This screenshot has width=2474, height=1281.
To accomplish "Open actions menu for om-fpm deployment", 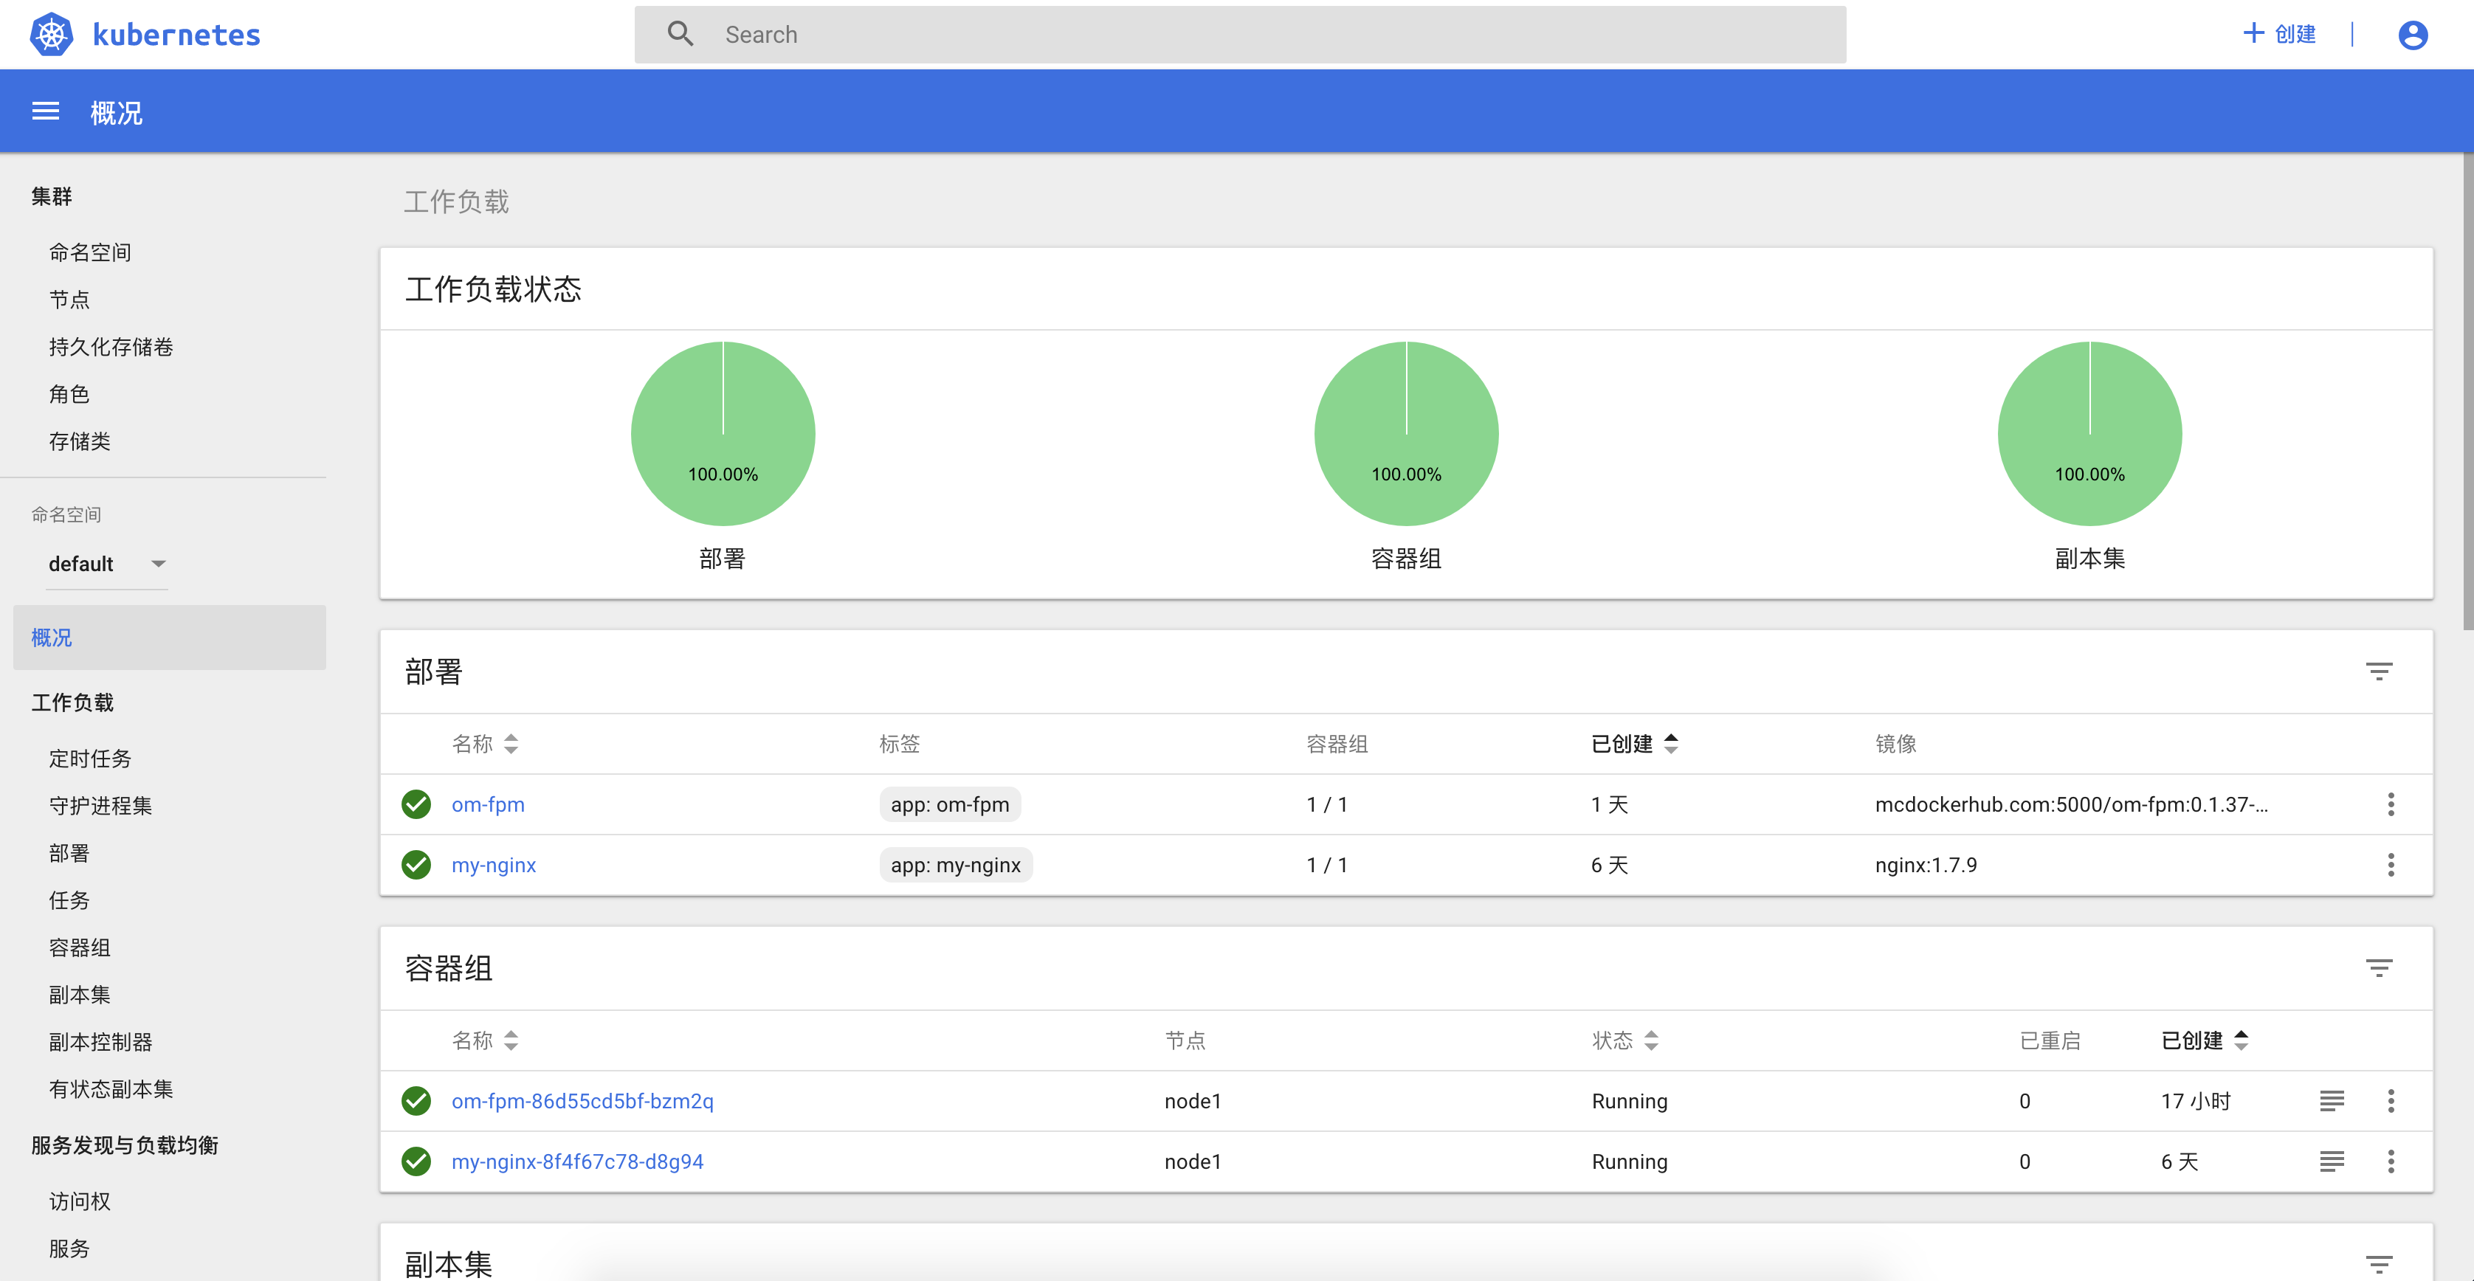I will point(2391,804).
